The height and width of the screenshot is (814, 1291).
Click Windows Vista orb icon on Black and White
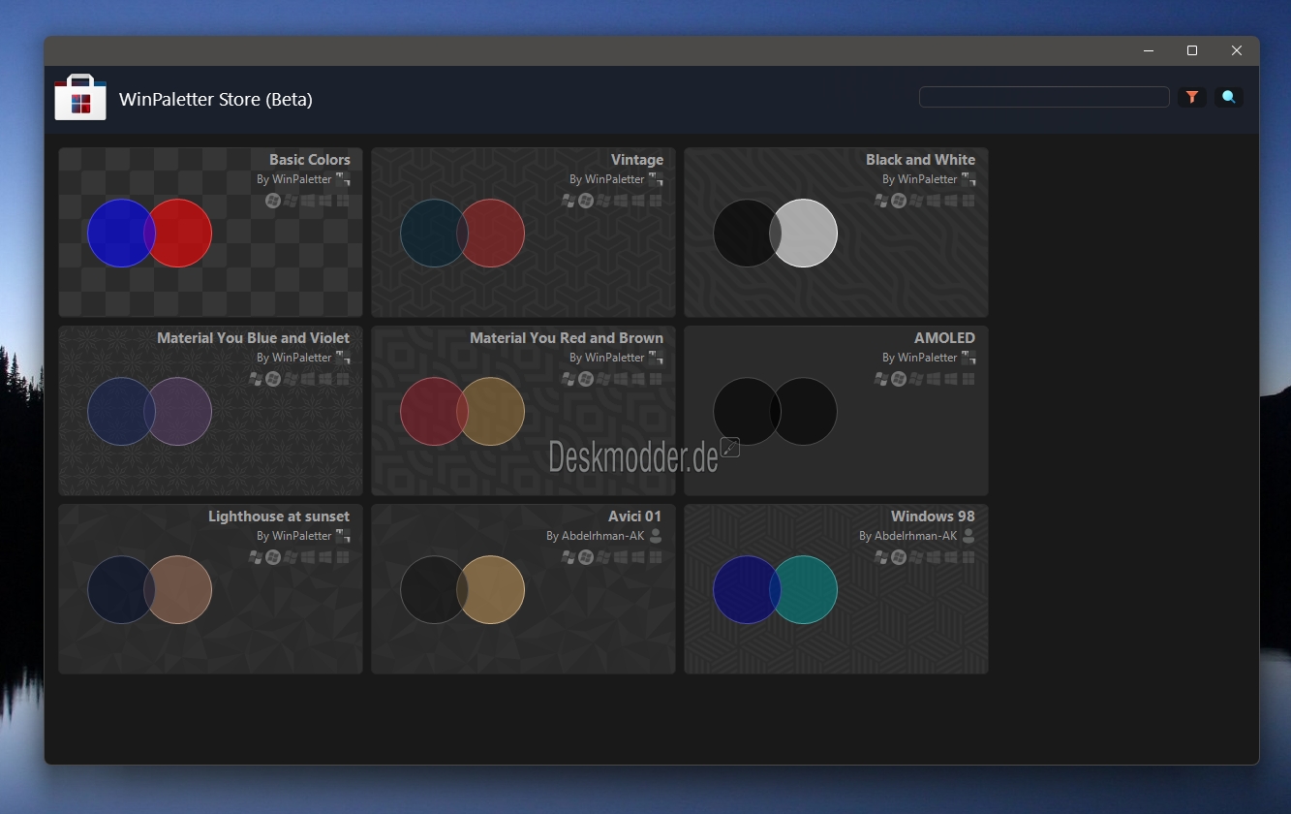(x=899, y=201)
